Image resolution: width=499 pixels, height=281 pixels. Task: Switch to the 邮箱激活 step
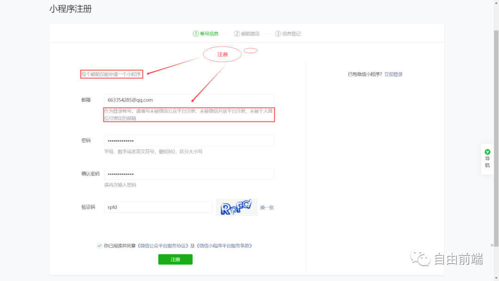tap(249, 33)
